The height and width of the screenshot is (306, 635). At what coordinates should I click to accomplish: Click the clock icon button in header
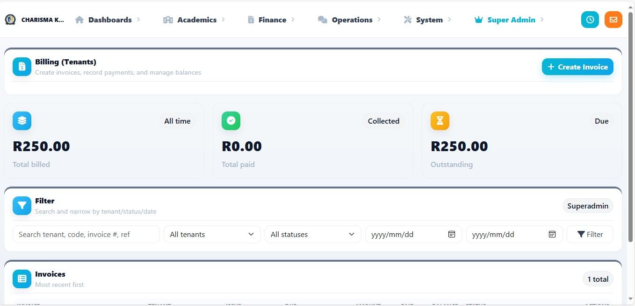coord(590,20)
